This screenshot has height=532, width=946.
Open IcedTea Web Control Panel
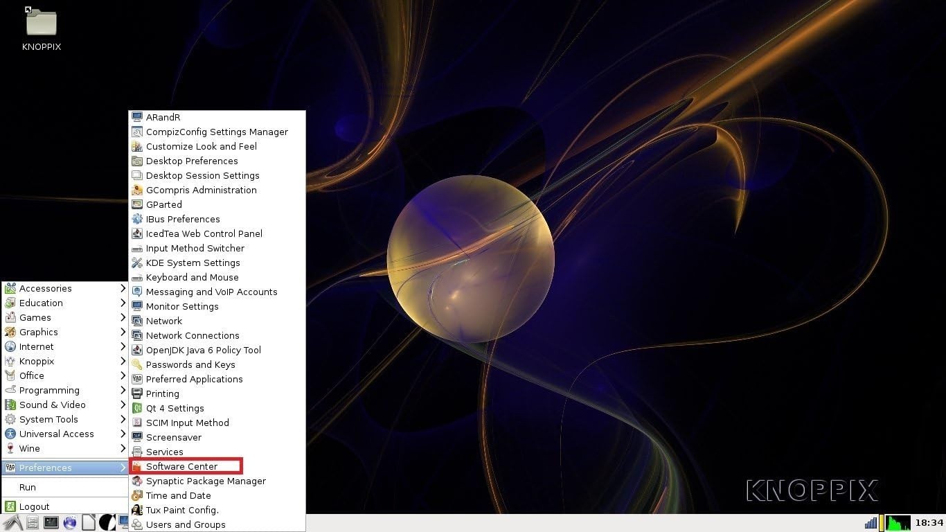click(x=217, y=233)
